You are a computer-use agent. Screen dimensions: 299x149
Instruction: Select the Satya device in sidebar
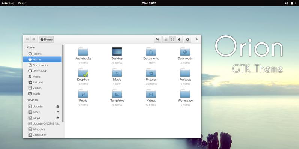coord(42,118)
